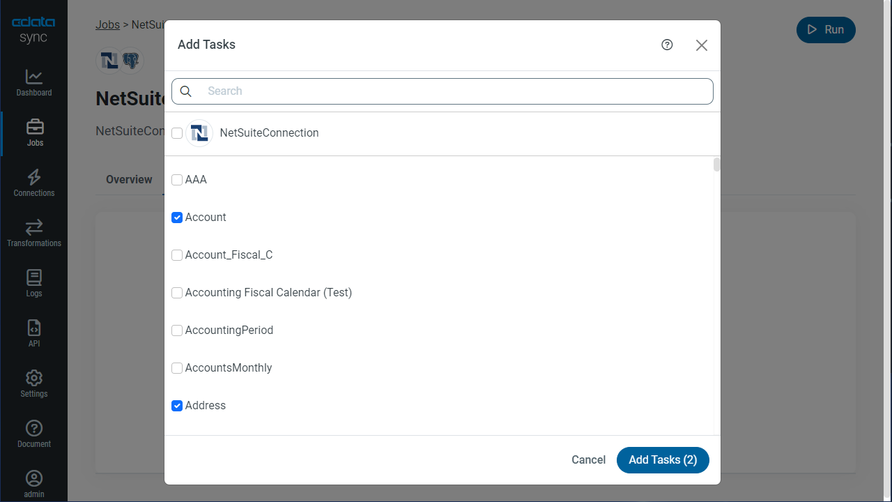Screen dimensions: 892x502
Task: Check the Account_Fiscal_C checkbox
Action: coord(177,255)
